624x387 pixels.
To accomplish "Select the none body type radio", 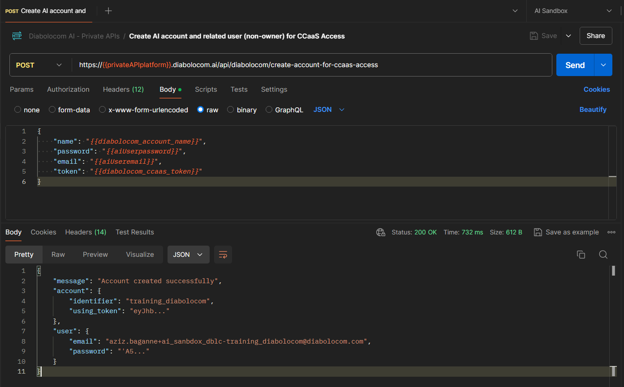I will [x=18, y=110].
